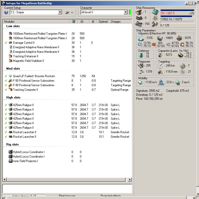Toggle the first Rocket Launcher II checkmark

tap(6, 132)
